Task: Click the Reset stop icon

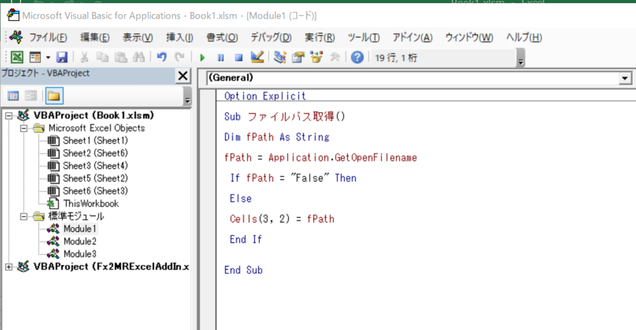Action: tap(239, 58)
